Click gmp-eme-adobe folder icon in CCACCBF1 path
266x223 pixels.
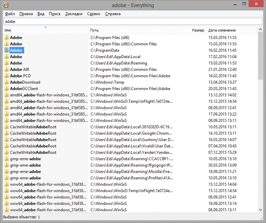point(6,159)
